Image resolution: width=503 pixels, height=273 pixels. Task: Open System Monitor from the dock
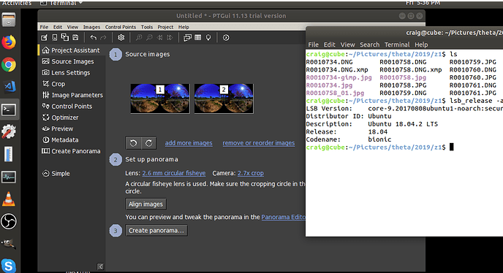(x=9, y=177)
